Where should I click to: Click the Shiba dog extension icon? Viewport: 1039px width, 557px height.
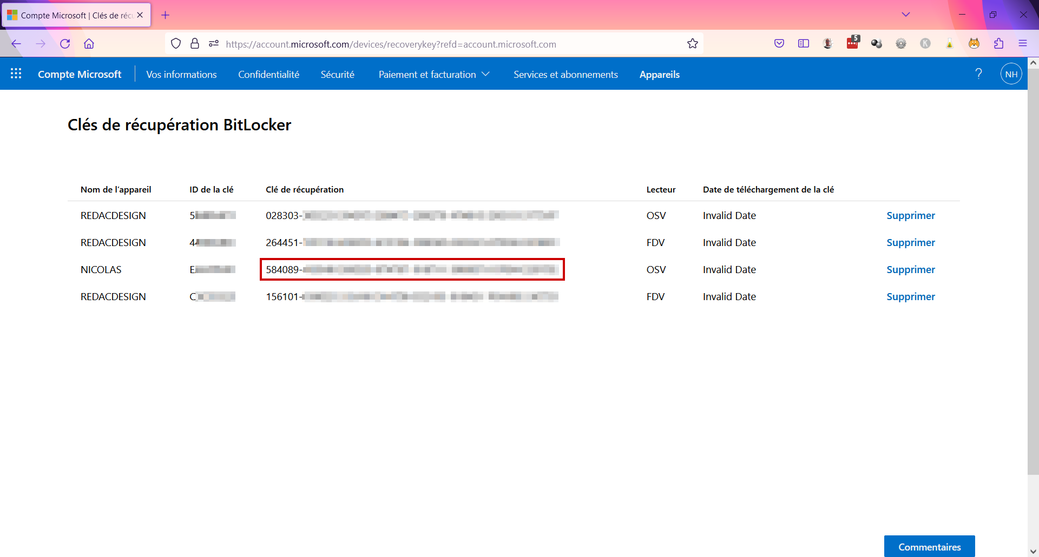[x=974, y=44]
